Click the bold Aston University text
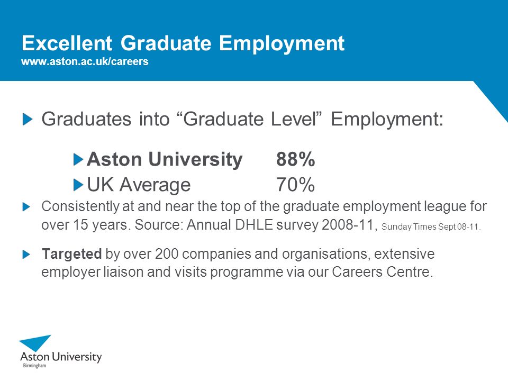508x381 pixels. pyautogui.click(x=165, y=159)
